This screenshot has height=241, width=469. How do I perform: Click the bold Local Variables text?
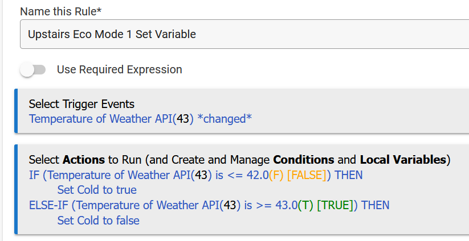click(404, 160)
